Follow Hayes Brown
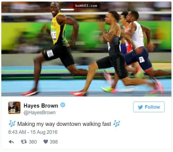The width and height of the screenshot is (173, 152). [149, 107]
